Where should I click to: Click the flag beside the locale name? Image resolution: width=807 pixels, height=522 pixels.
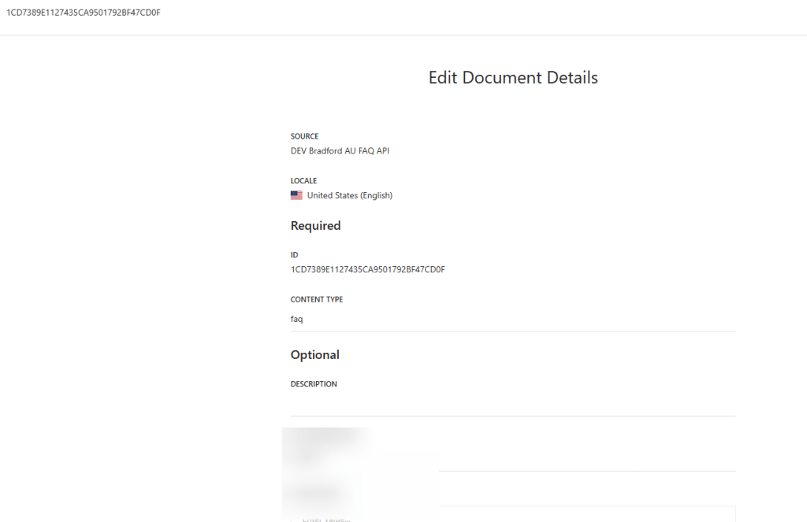(x=296, y=194)
